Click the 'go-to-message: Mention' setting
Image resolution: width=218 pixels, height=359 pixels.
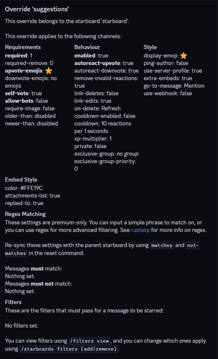[174, 86]
